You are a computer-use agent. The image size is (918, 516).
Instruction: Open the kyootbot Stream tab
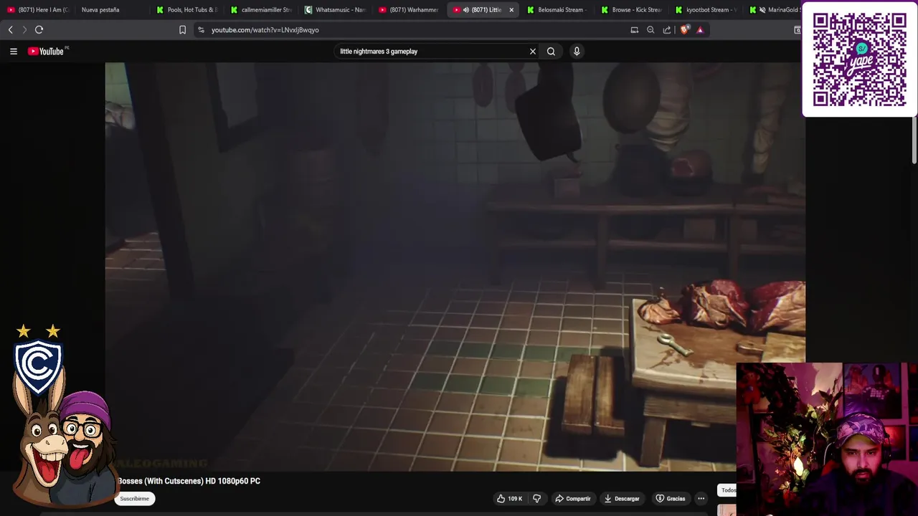tap(706, 10)
